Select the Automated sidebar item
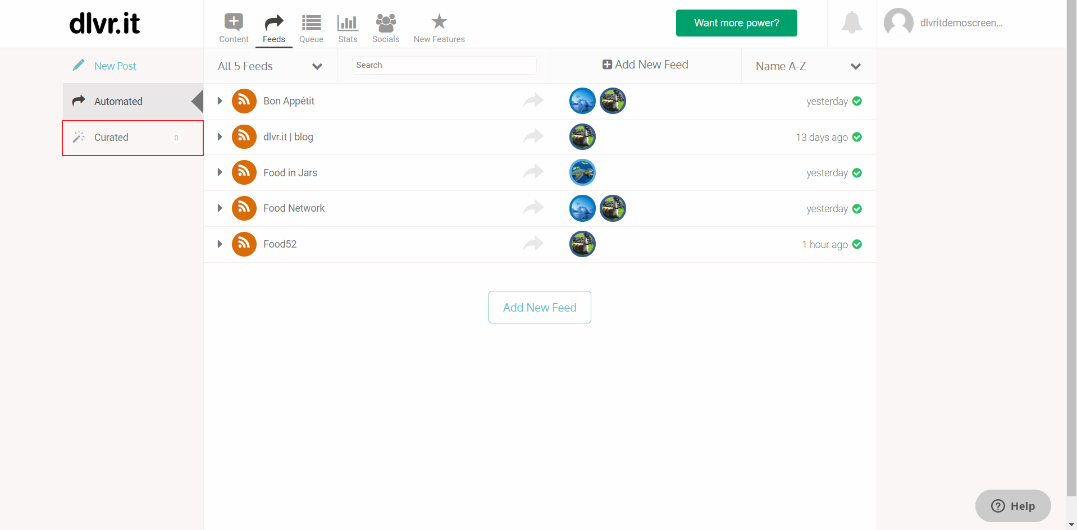This screenshot has width=1077, height=530. pyautogui.click(x=133, y=102)
